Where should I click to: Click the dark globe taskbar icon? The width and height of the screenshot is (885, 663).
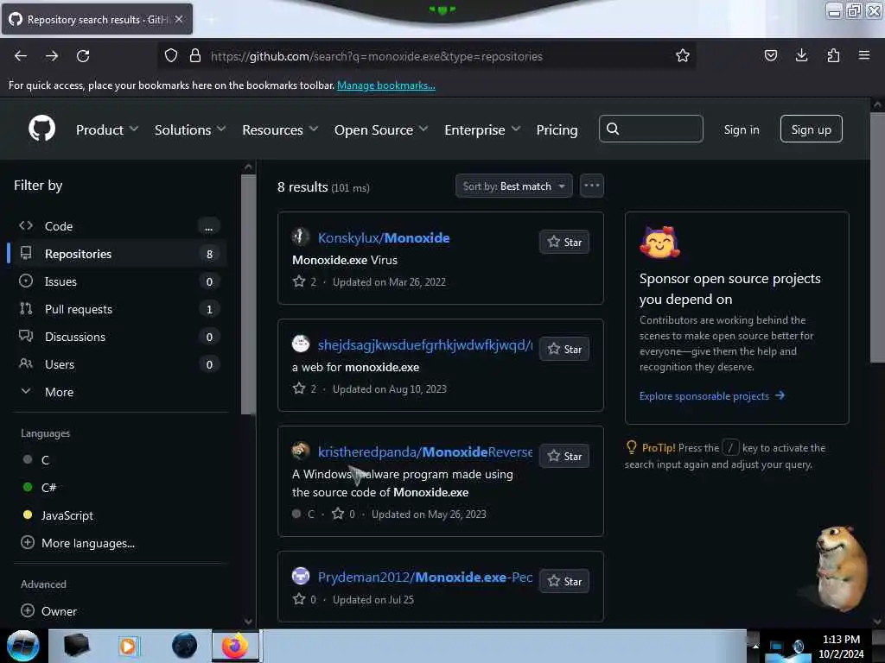click(184, 646)
